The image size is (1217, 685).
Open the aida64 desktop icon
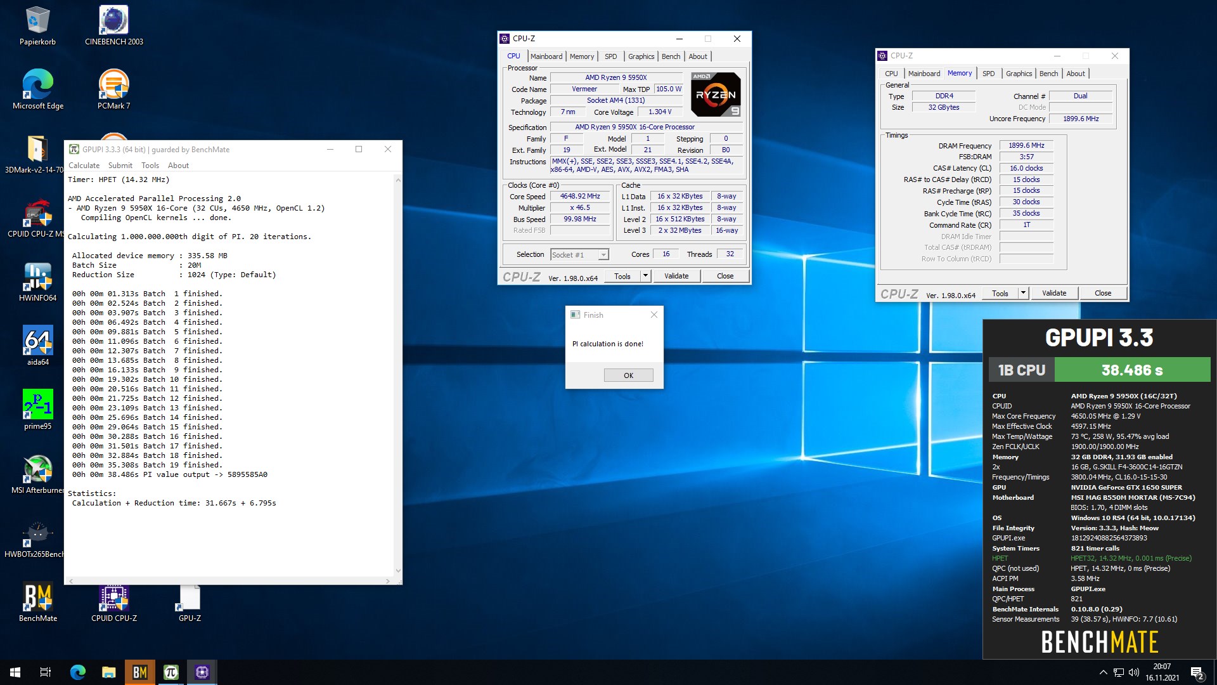pyautogui.click(x=37, y=346)
